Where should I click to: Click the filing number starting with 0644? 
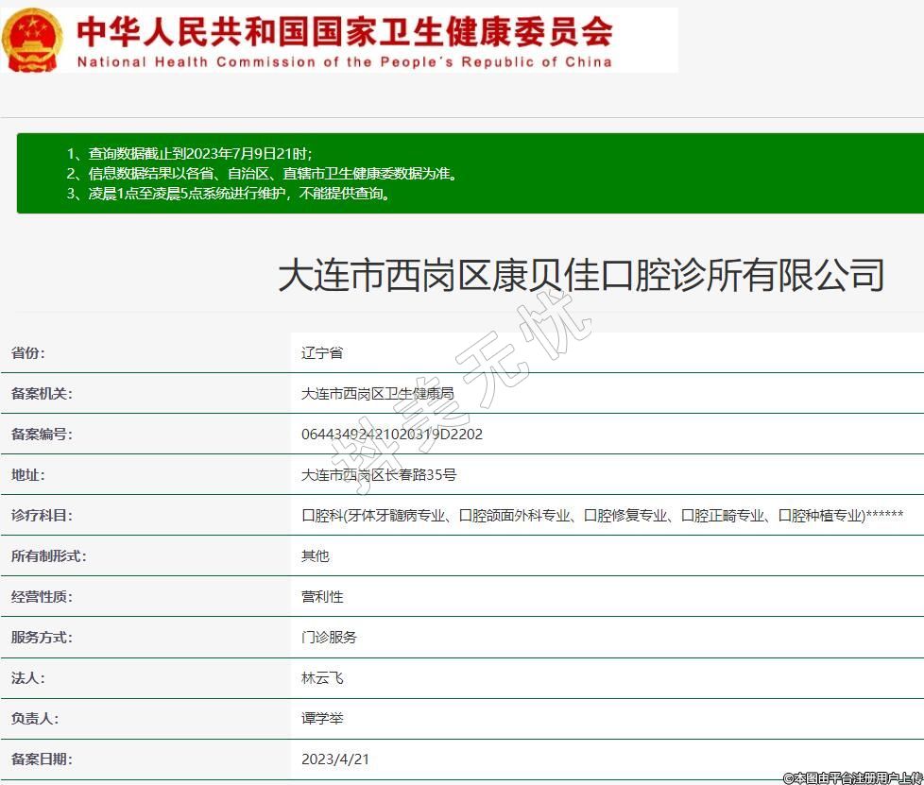coord(391,435)
